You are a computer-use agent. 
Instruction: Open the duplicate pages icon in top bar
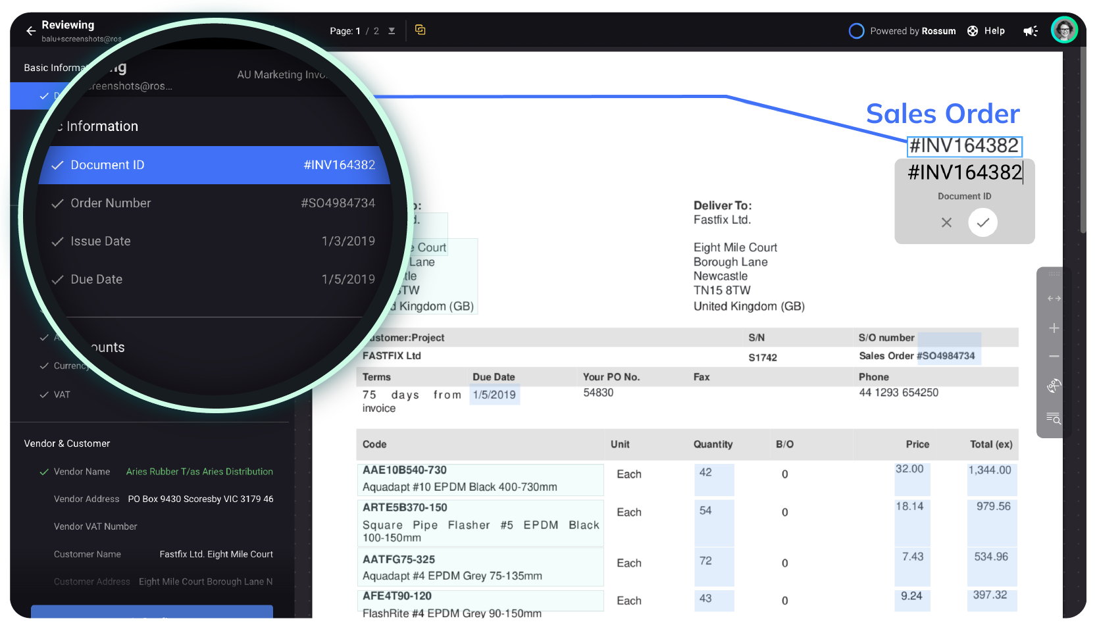click(x=420, y=30)
